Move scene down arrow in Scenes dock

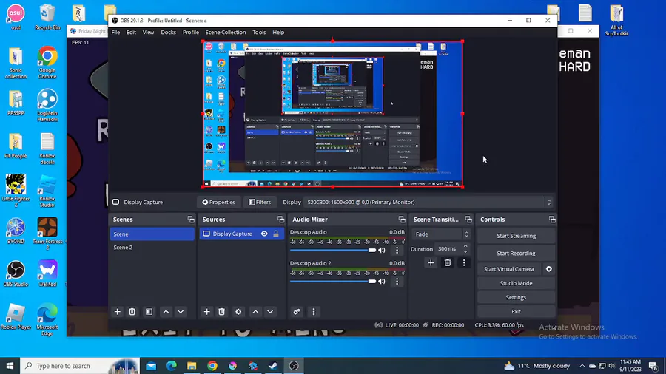coord(181,312)
